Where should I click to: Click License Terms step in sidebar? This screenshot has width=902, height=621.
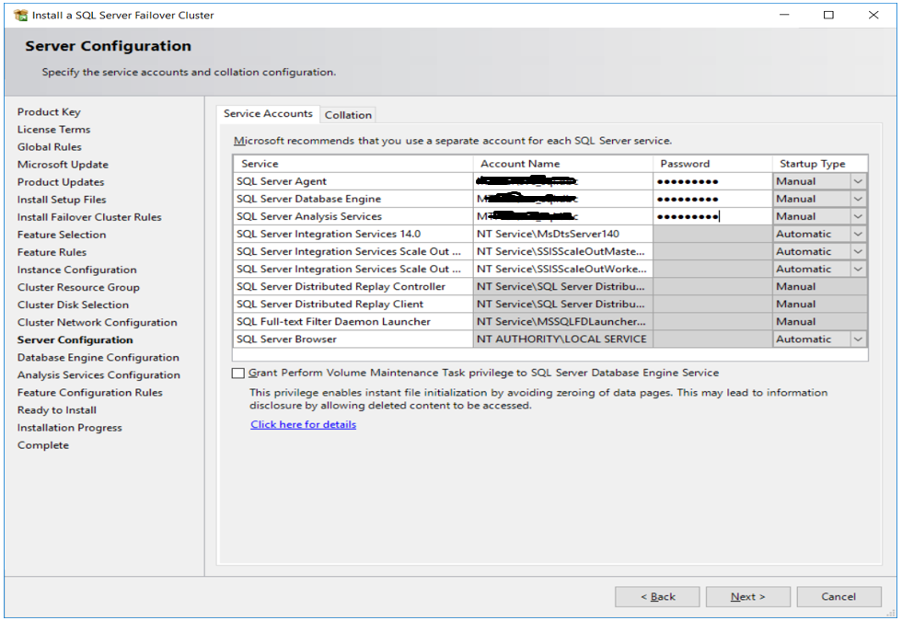click(x=53, y=130)
